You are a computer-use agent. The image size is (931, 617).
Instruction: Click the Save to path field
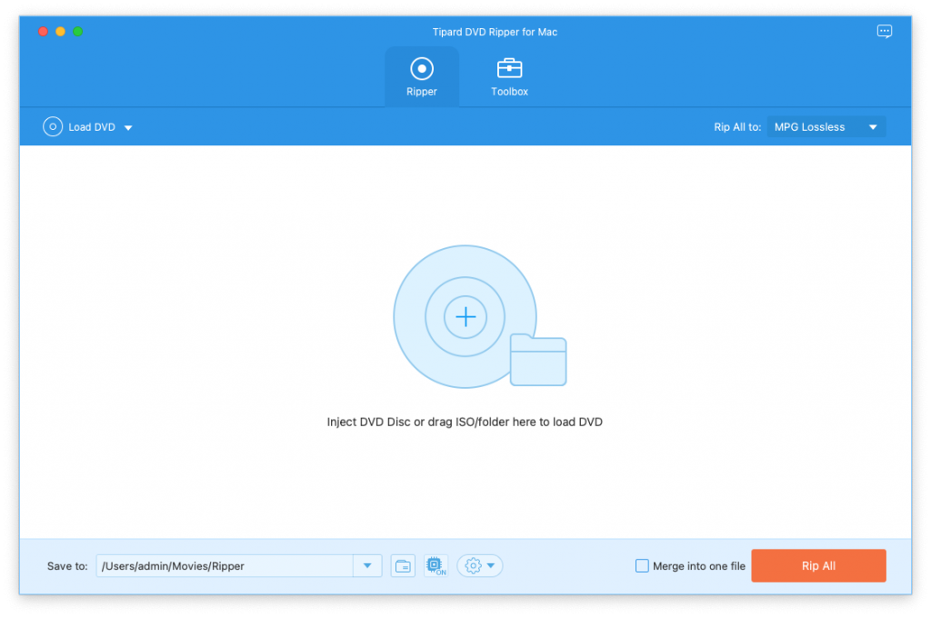(x=225, y=566)
